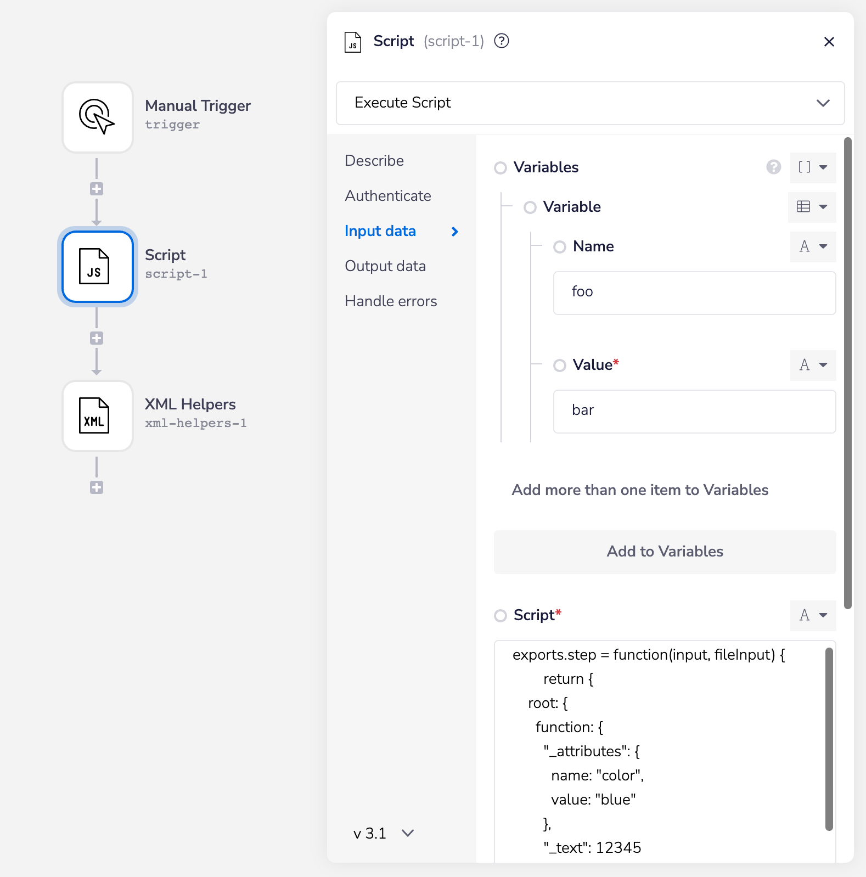866x877 pixels.
Task: Click the Manual Trigger node icon
Action: 97,117
